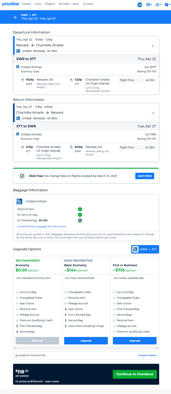
Task: Click the 9:05a takeoff plane icon
Action: [x=23, y=80]
